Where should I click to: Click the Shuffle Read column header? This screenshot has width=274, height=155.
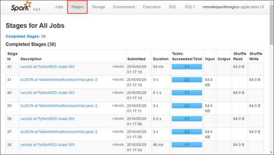[x=239, y=56]
